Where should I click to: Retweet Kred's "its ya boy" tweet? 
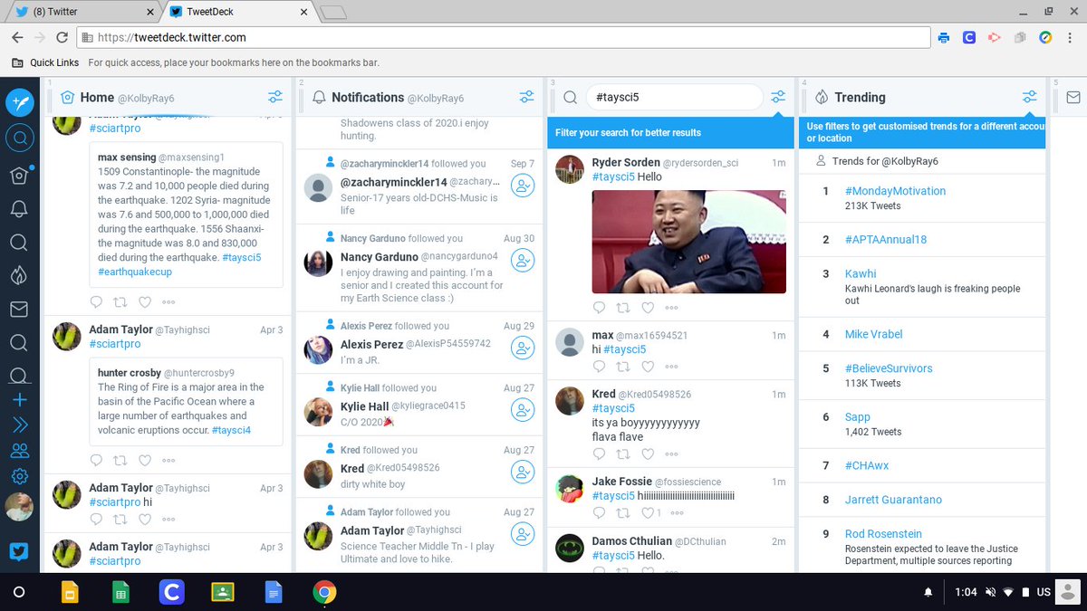623,454
